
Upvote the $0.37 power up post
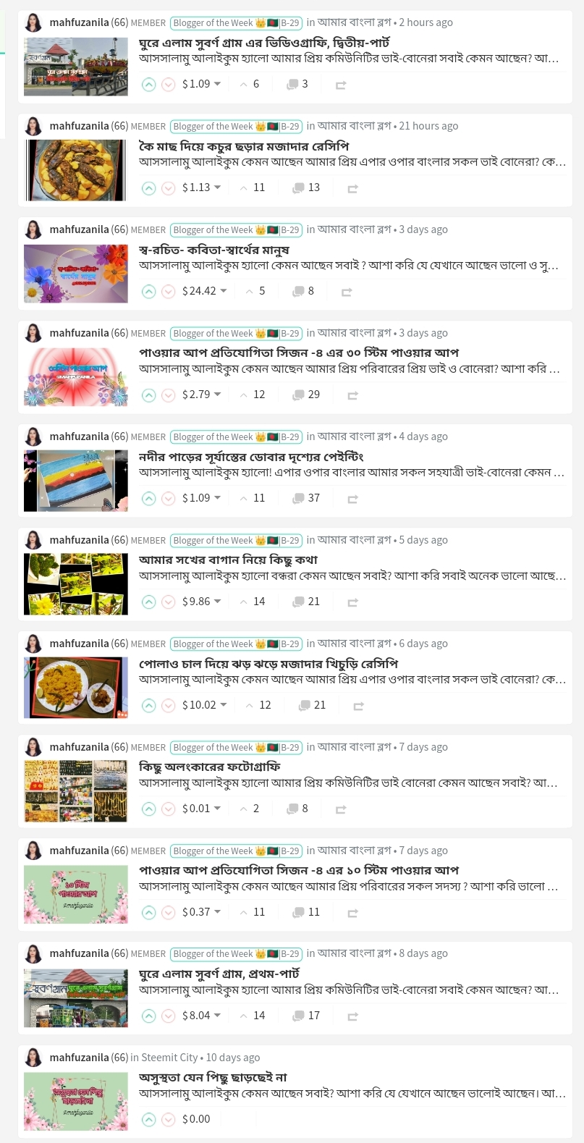(148, 913)
